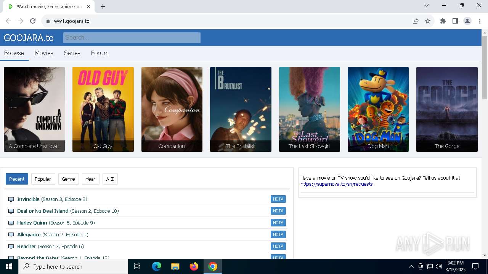Switch to the Series tab
The height and width of the screenshot is (274, 488).
(72, 53)
